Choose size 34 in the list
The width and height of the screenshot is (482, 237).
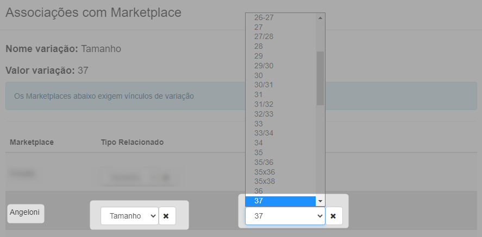(x=280, y=143)
